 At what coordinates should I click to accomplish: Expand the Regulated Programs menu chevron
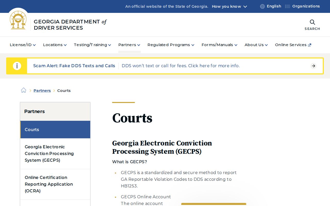pyautogui.click(x=193, y=45)
